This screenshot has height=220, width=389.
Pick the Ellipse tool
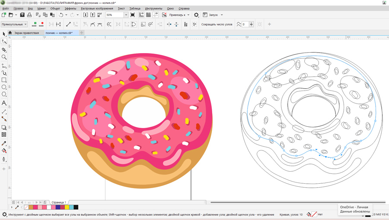point(4,87)
